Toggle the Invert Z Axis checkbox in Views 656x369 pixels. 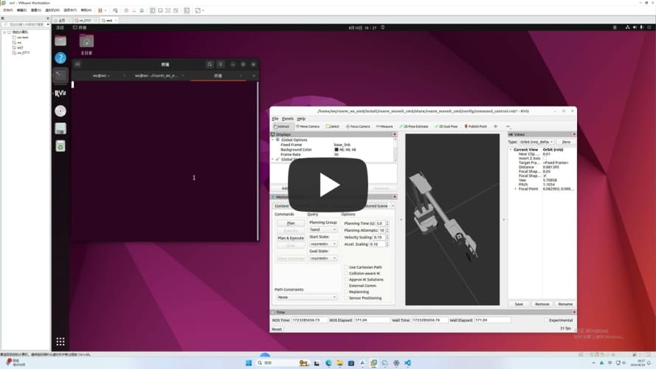(x=545, y=158)
